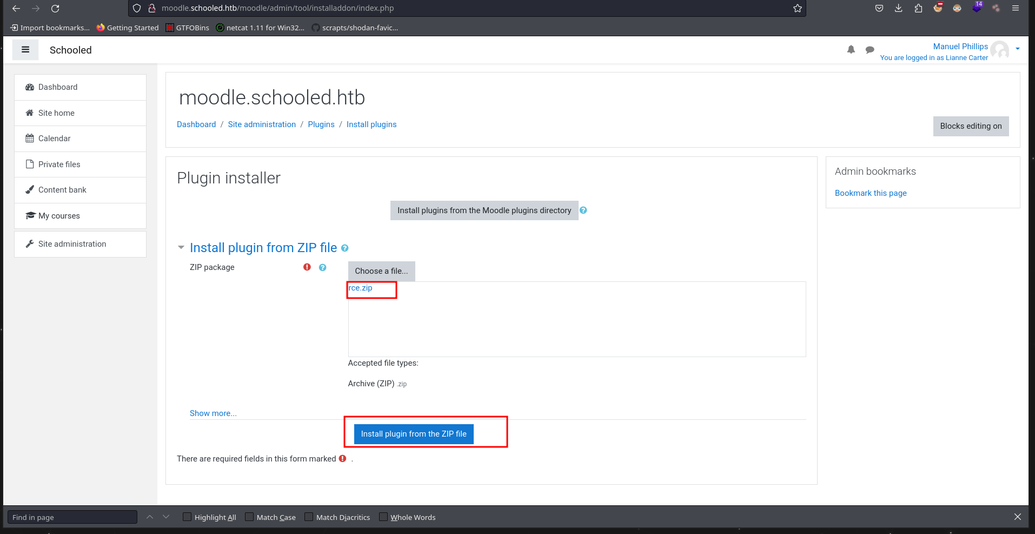Open Site administration in the side menu
This screenshot has width=1035, height=534.
coord(80,244)
